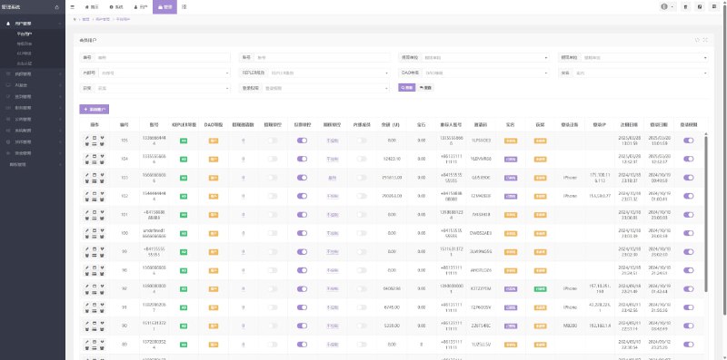The width and height of the screenshot is (727, 360).
Task: Open the user avatar dropdown arrow in top bar
Action: tap(672, 7)
